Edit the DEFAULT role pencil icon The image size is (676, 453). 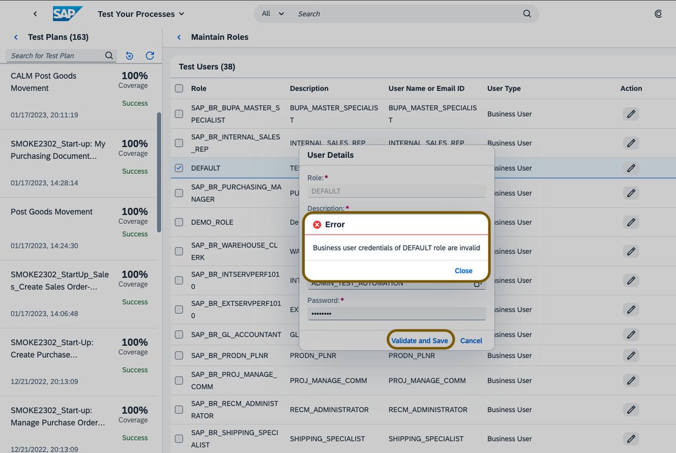(631, 168)
